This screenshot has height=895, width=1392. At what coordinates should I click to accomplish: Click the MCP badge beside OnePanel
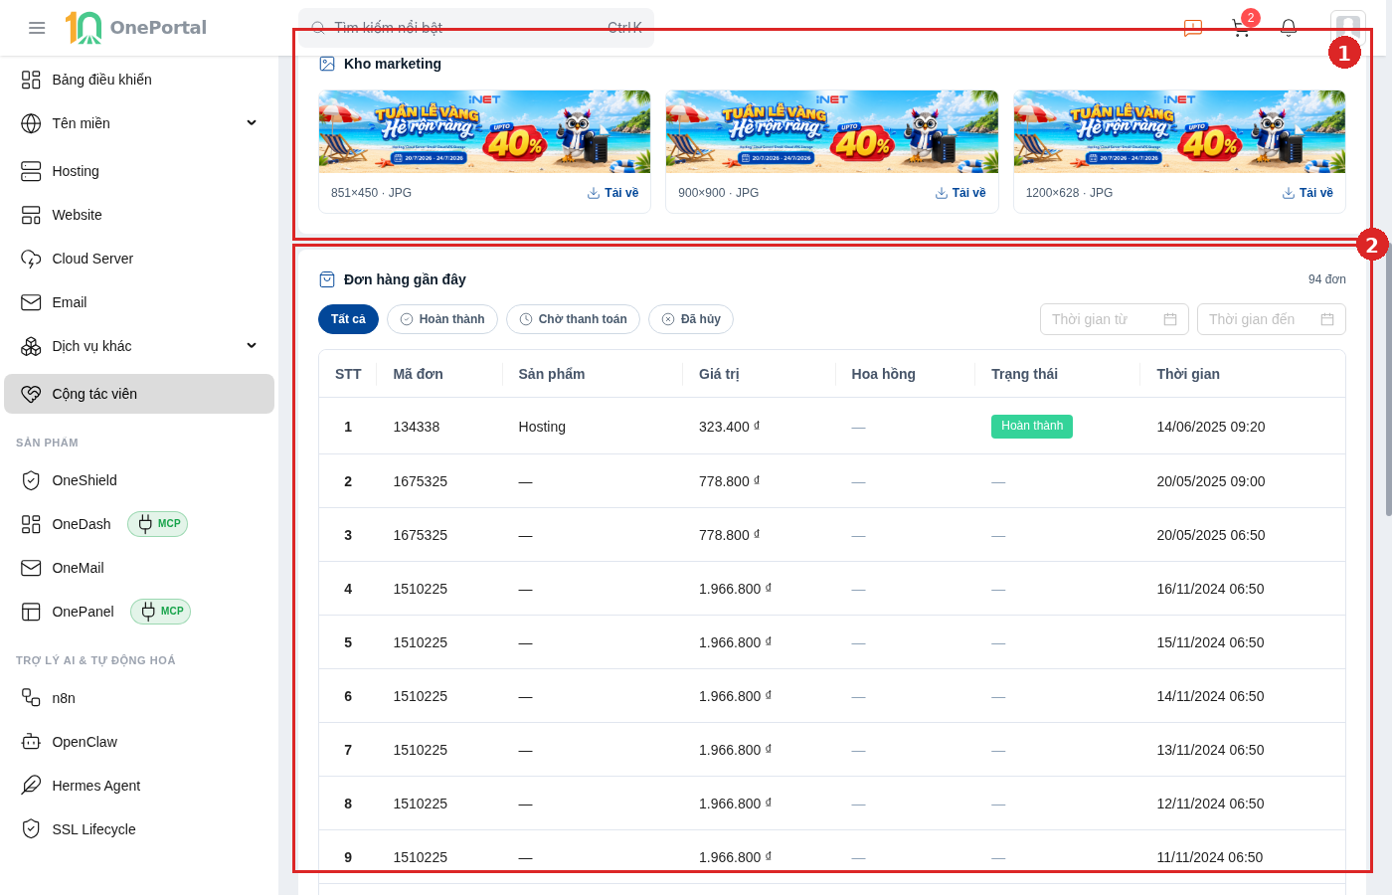click(x=160, y=612)
